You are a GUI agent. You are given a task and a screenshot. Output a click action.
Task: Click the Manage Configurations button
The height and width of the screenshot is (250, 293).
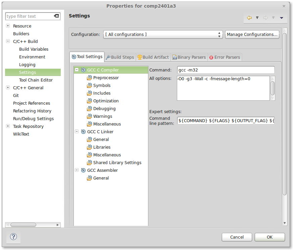(252, 35)
